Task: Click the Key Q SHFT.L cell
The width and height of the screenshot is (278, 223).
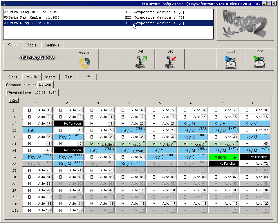Action: point(68,163)
